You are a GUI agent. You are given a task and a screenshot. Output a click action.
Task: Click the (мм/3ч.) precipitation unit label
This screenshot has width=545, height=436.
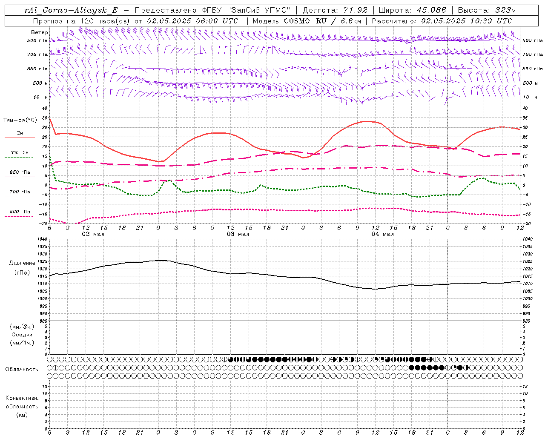(22, 327)
